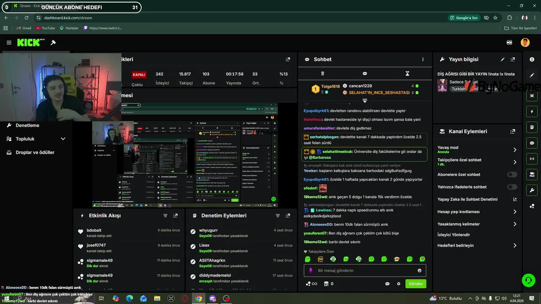541x304 pixels.
Task: Click the bdobait follow entry
Action: (129, 233)
